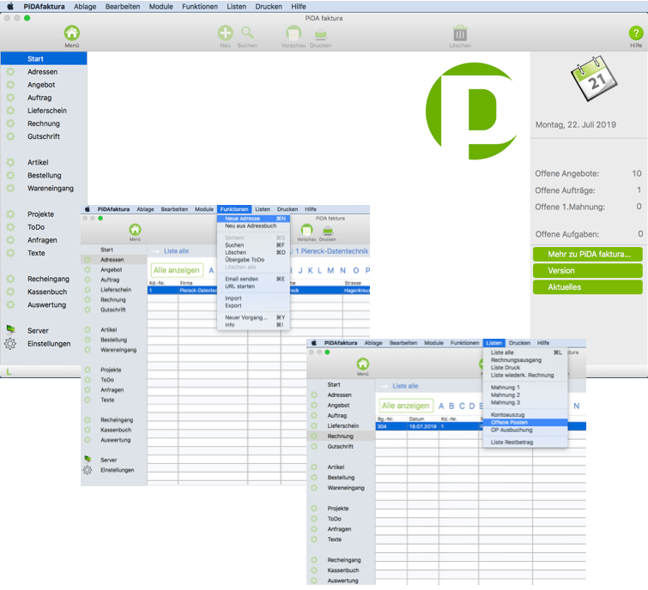This screenshot has height=590, width=648.
Task: Click the Server icon in main sidebar
Action: click(x=11, y=329)
